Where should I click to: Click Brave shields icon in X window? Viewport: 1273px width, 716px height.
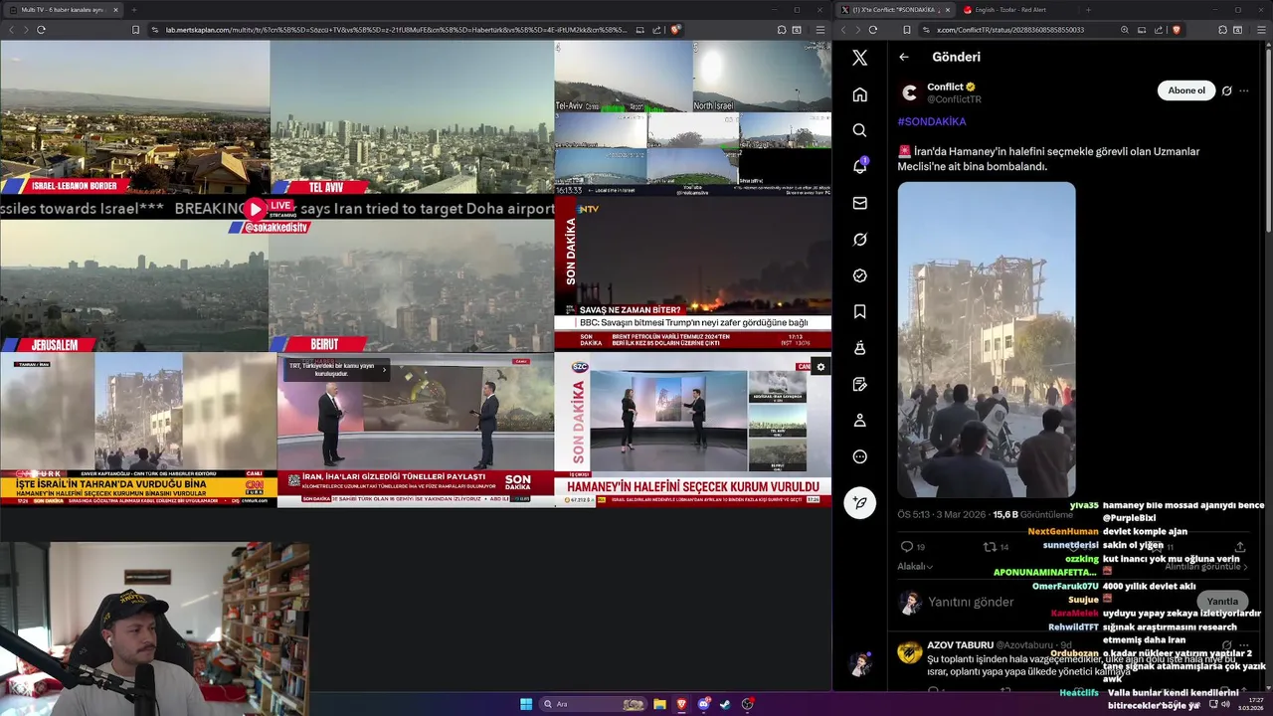(x=1176, y=30)
